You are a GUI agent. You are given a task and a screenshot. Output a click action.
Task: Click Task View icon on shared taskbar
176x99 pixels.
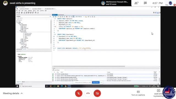47,86
